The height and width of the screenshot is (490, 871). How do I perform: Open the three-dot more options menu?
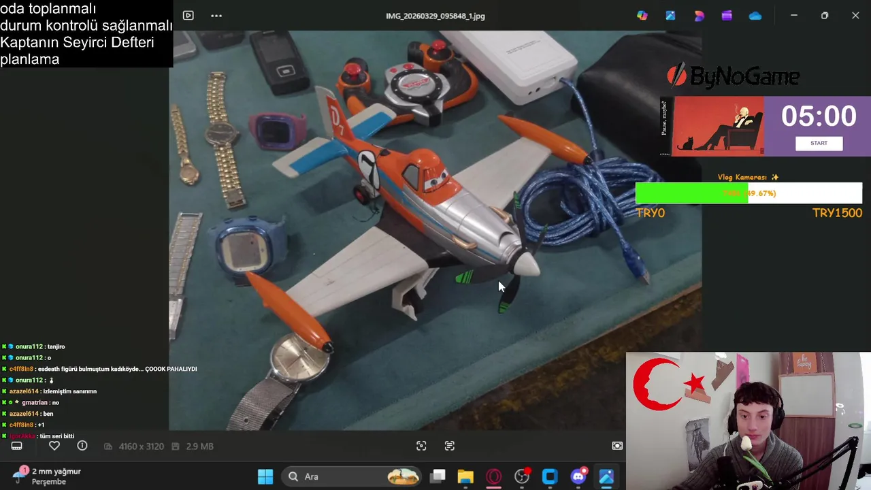tap(216, 15)
